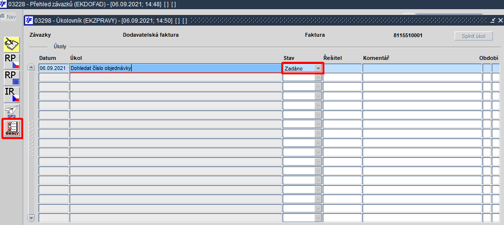
Task: Open the ÚKOLY task list icon
Action: [12, 128]
